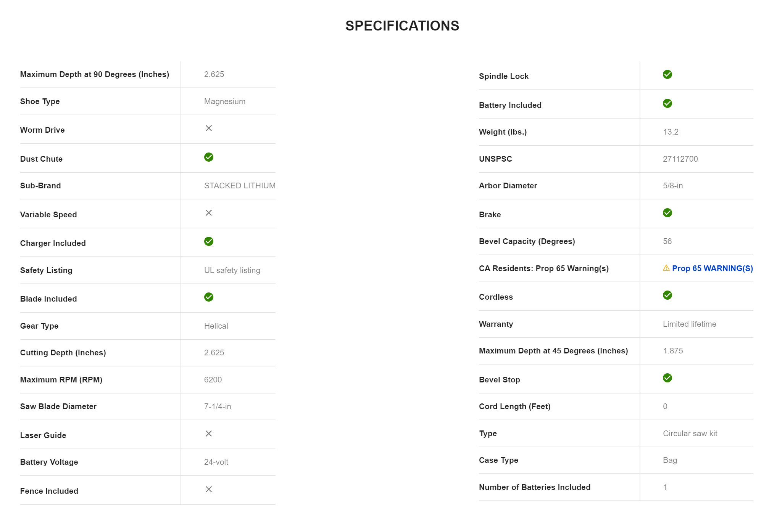Click the Maximum RPM (RPM) label

(61, 380)
